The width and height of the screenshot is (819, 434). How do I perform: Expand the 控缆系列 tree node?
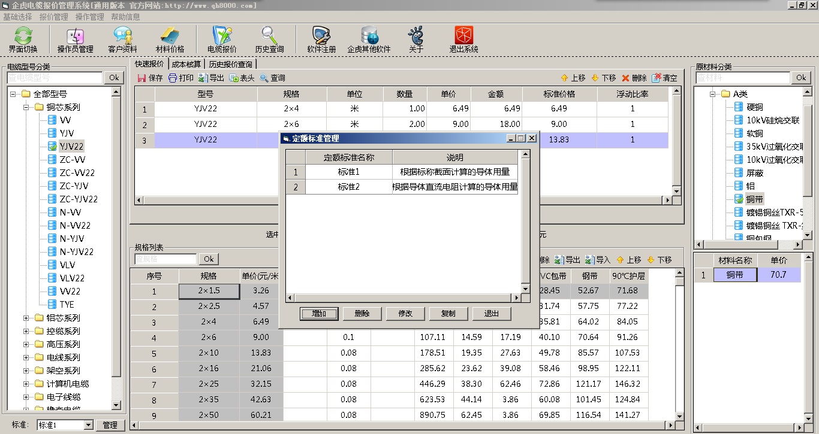(26, 331)
